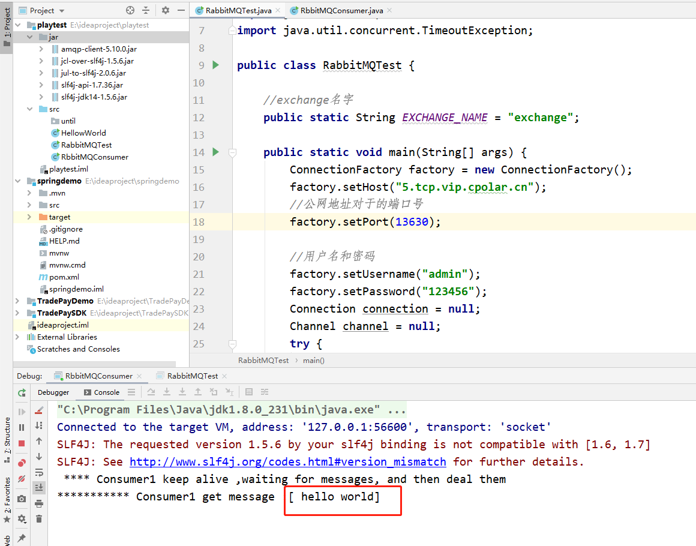Toggle scroll to end of console

[39, 487]
